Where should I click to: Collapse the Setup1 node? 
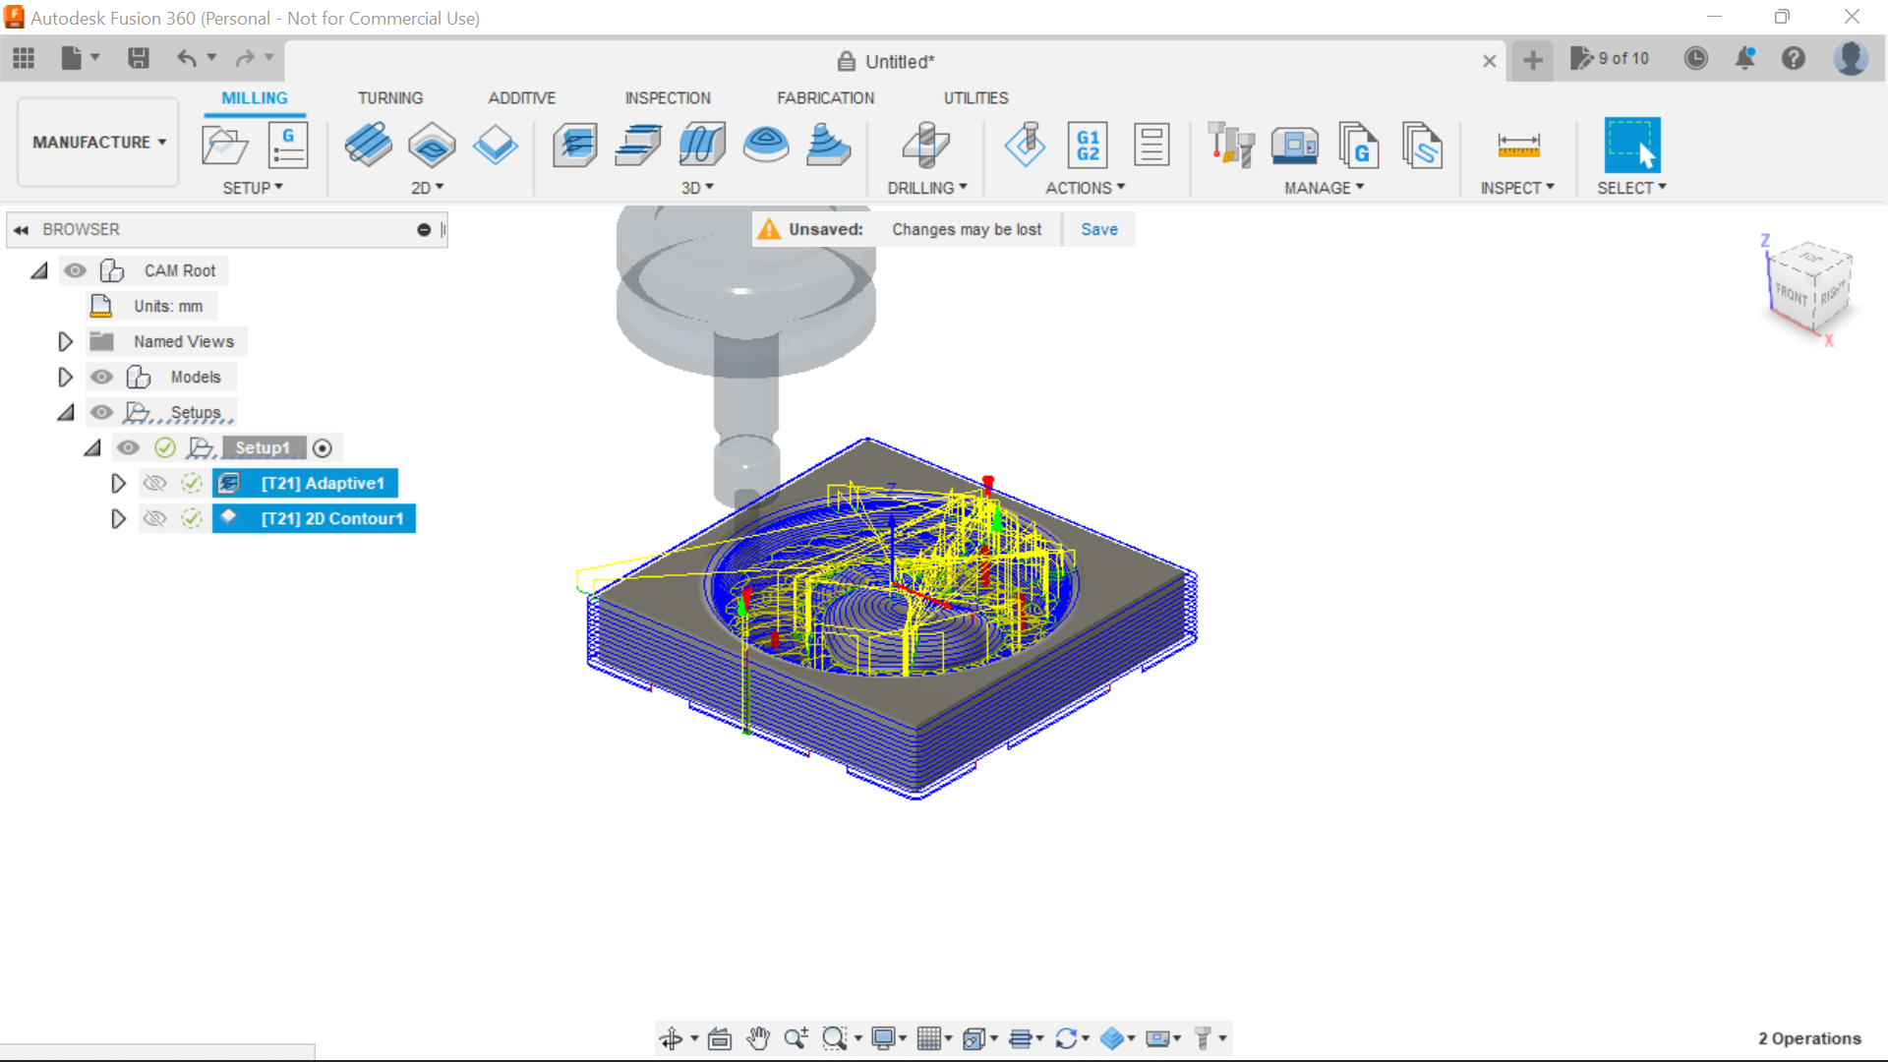(x=92, y=448)
